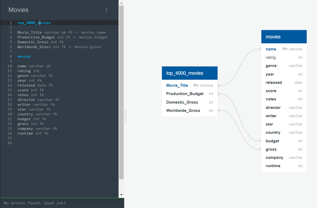Select the name field in movies diagram table
The image size is (317, 208).
[x=284, y=49]
